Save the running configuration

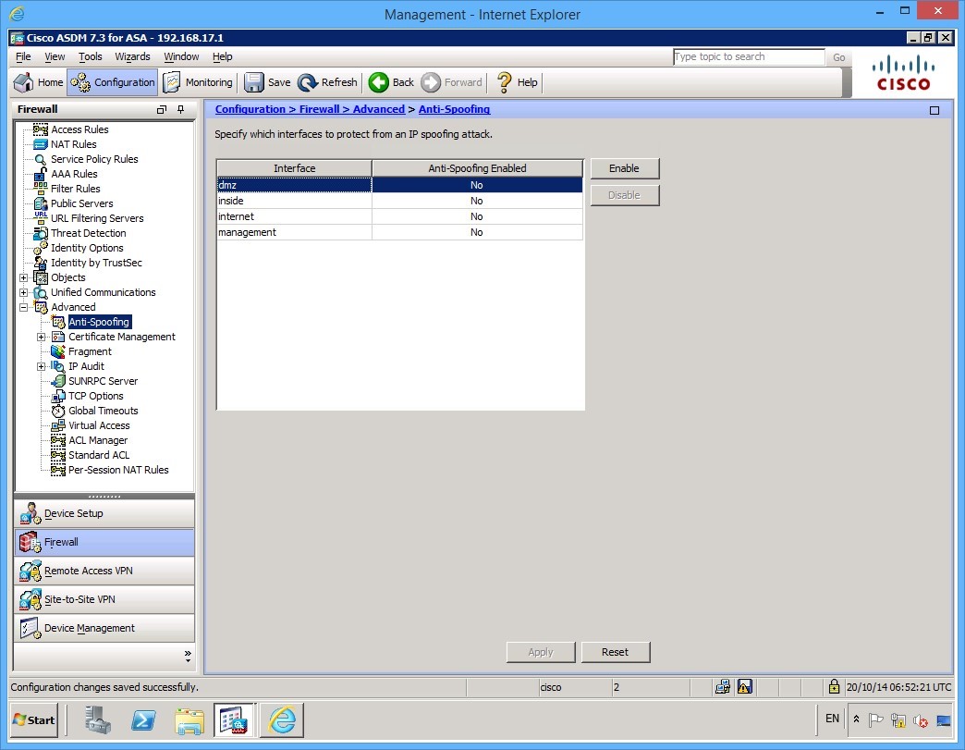(267, 82)
